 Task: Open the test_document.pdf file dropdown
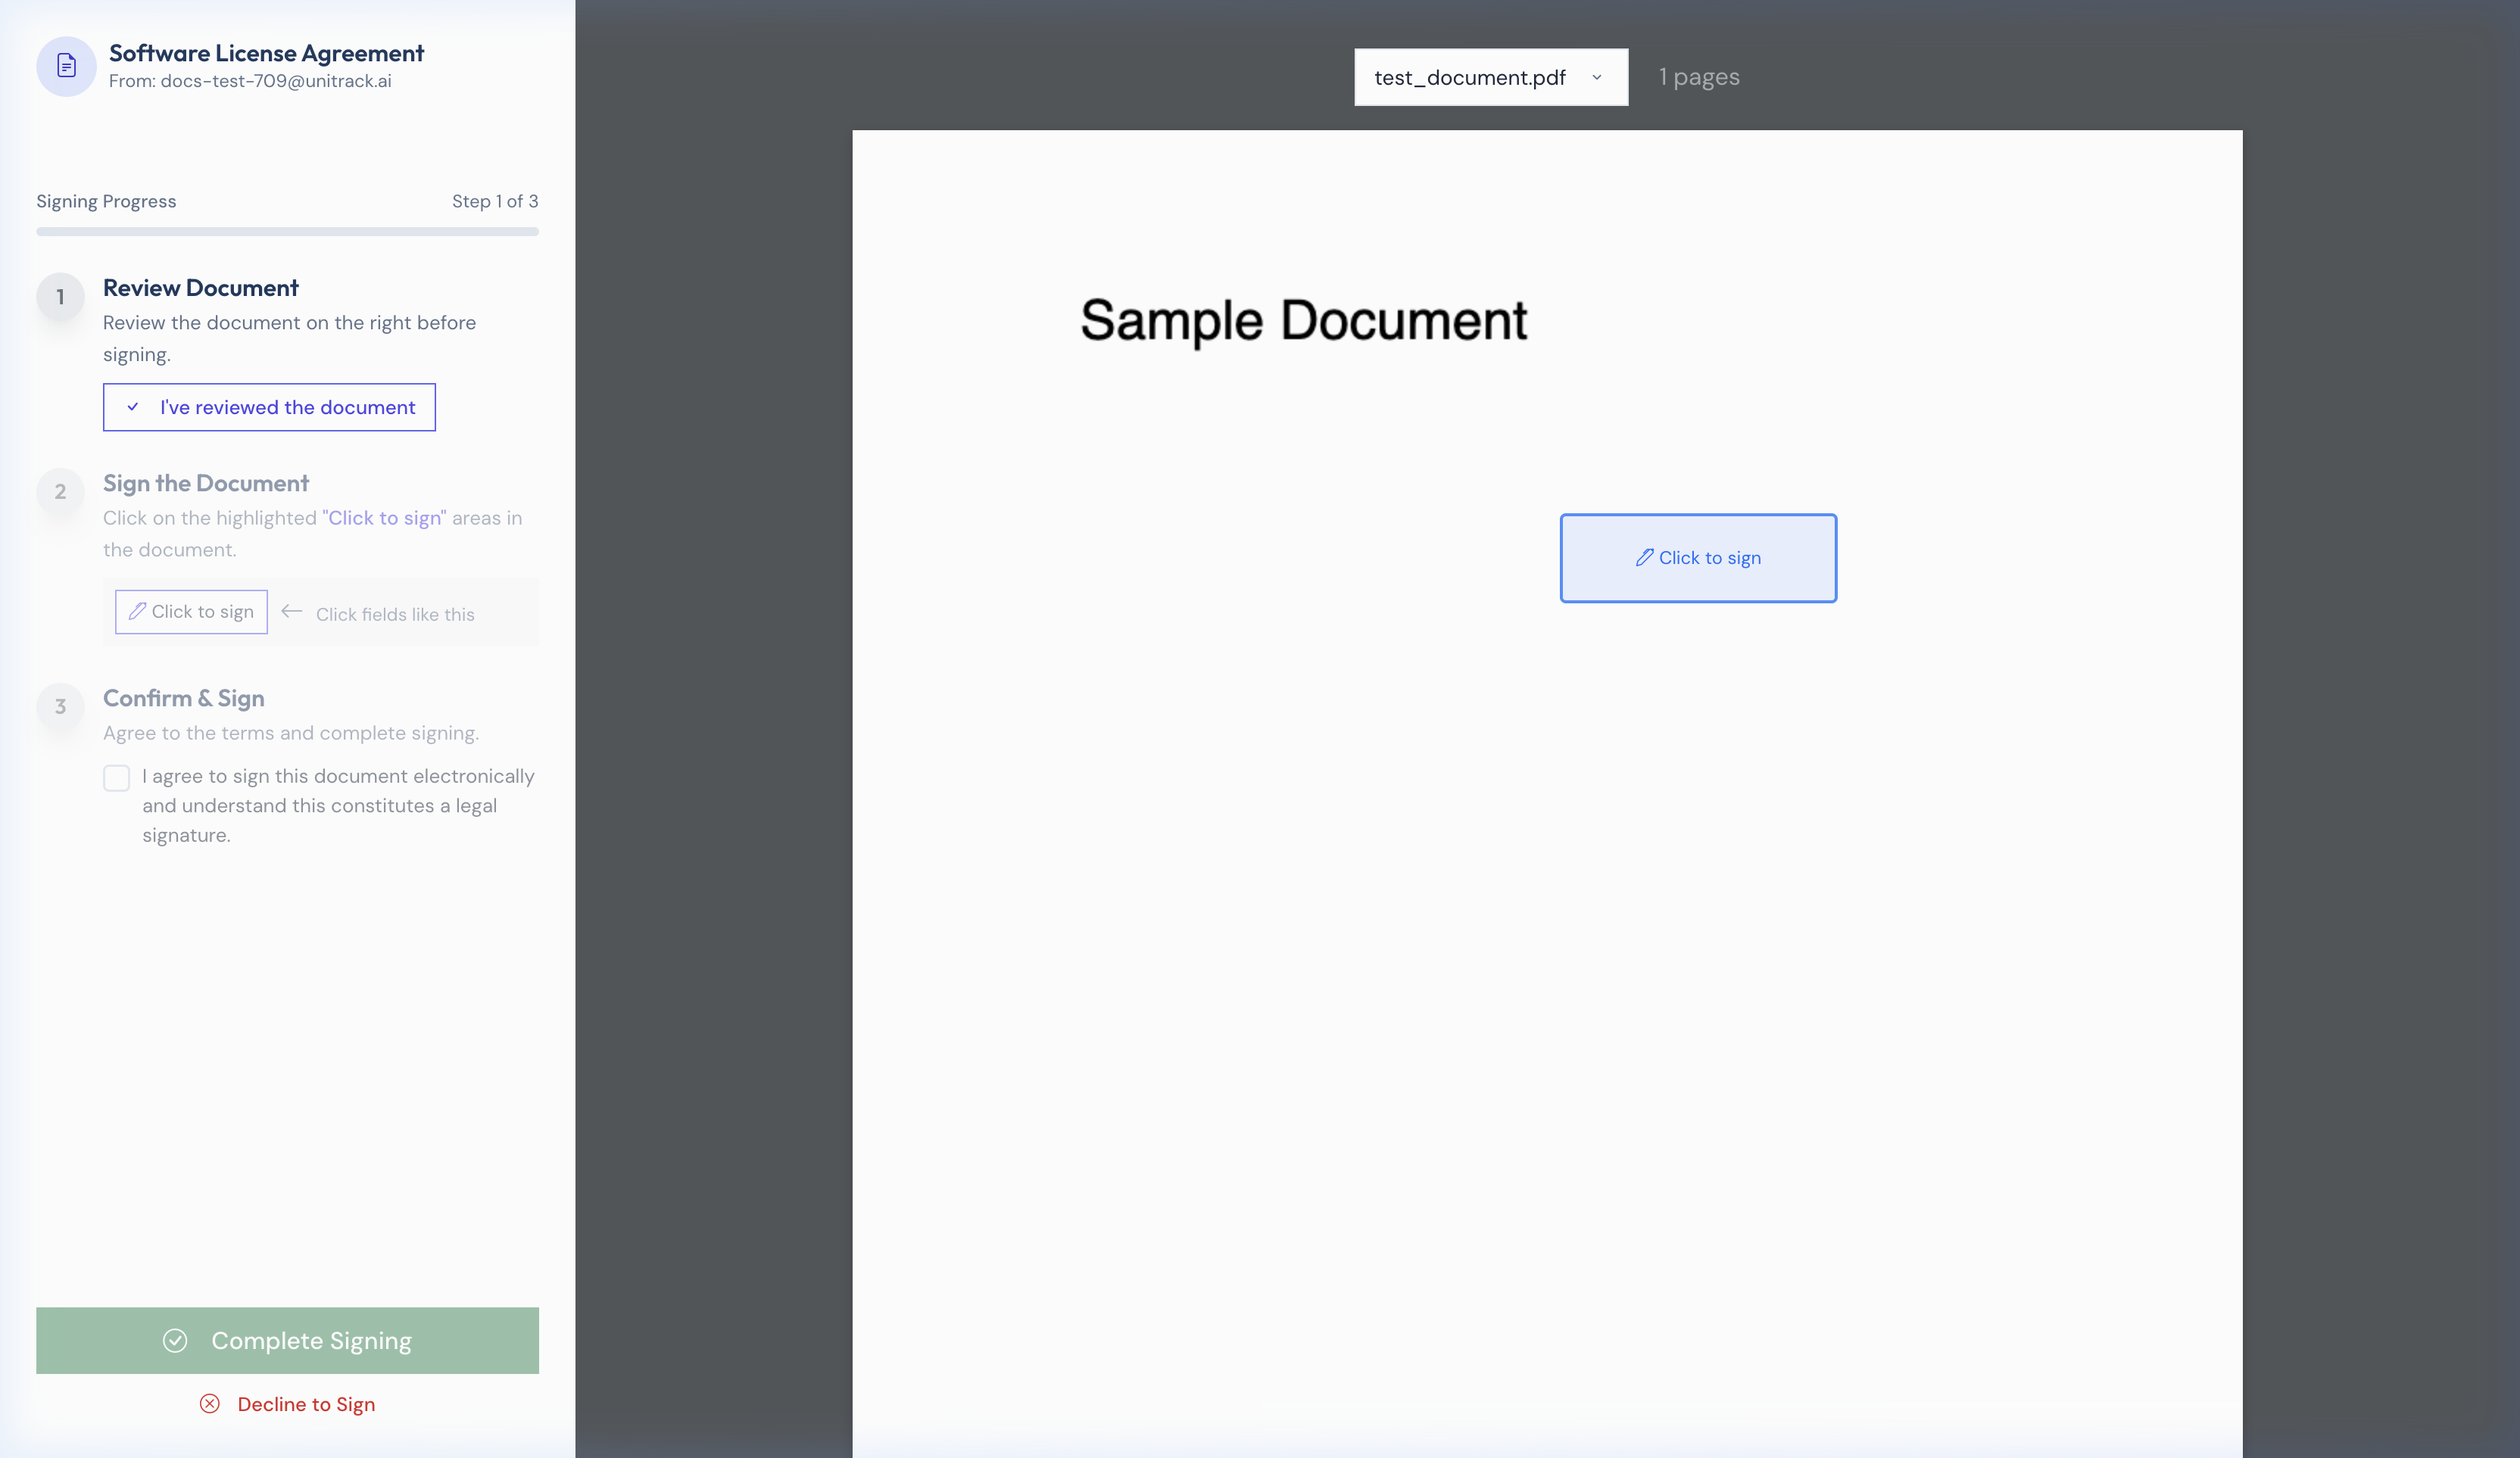(x=1490, y=77)
